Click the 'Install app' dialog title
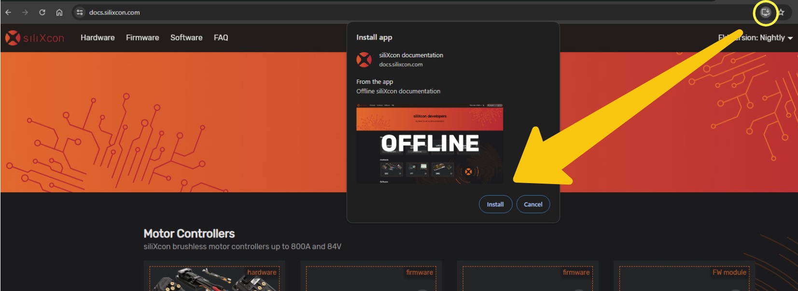The width and height of the screenshot is (798, 291). point(374,37)
